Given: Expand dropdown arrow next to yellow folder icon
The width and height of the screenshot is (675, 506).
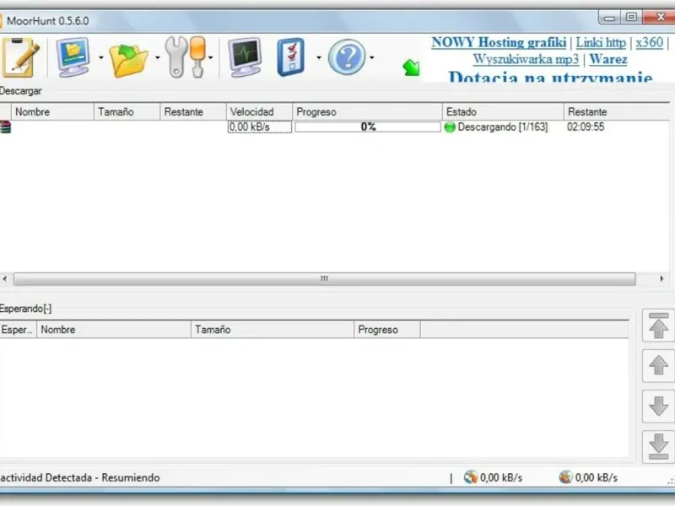Looking at the screenshot, I should coord(158,57).
